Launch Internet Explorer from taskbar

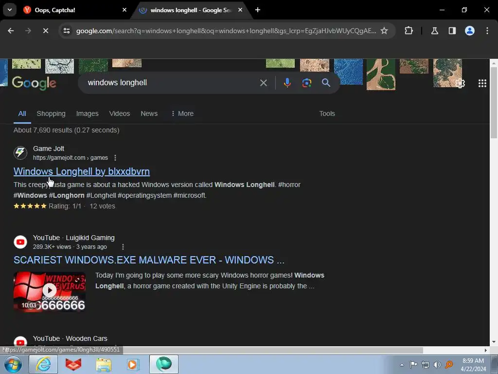click(x=43, y=364)
